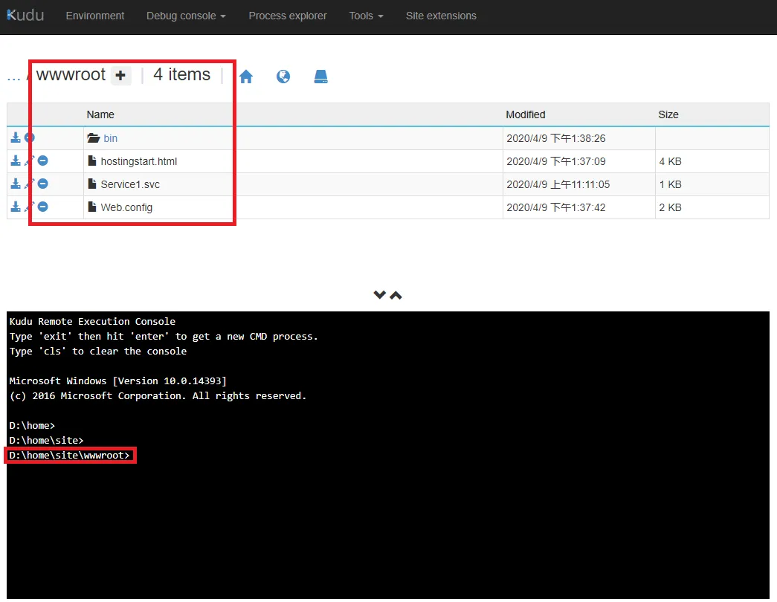Navigate to parent via ellipsis link
Image resolution: width=777 pixels, height=602 pixels.
[x=13, y=77]
